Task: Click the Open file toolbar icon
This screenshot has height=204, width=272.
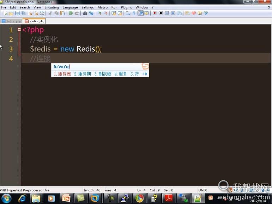Action: click(11, 13)
